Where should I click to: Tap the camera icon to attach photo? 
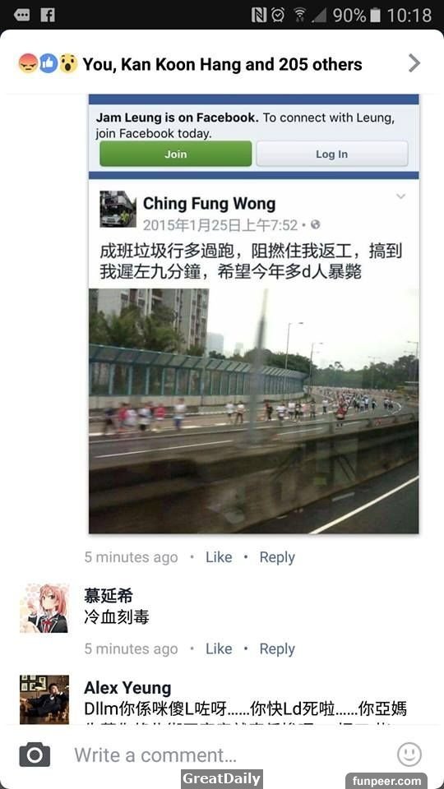coord(35,754)
